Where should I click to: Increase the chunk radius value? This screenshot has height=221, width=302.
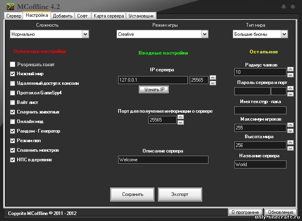290,70
